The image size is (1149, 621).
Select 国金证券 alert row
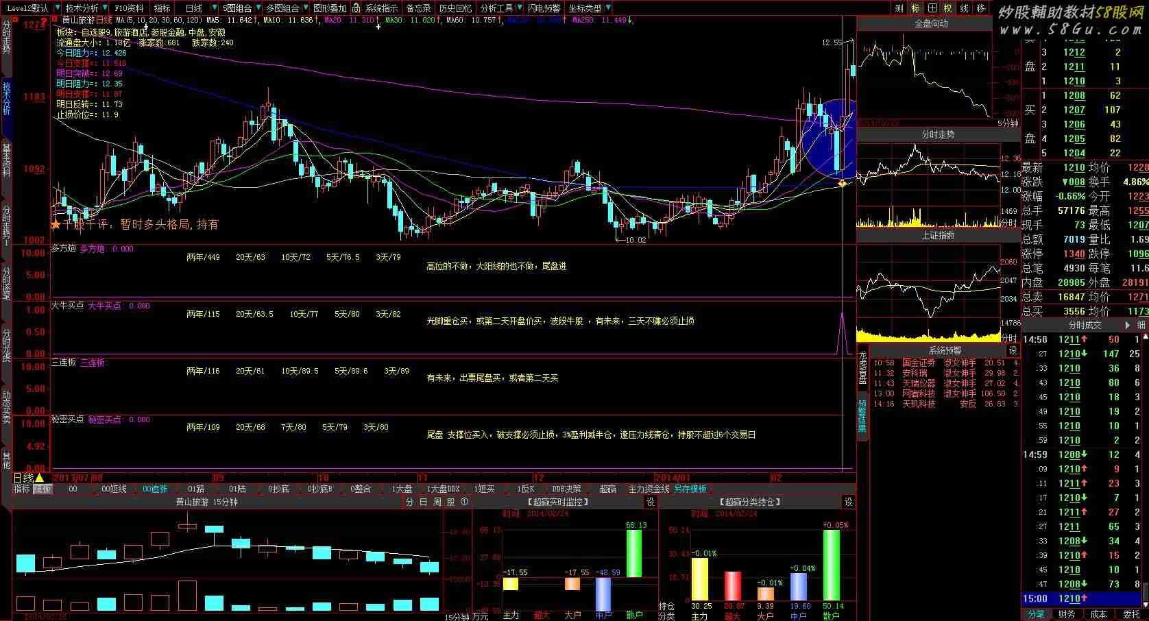click(945, 363)
